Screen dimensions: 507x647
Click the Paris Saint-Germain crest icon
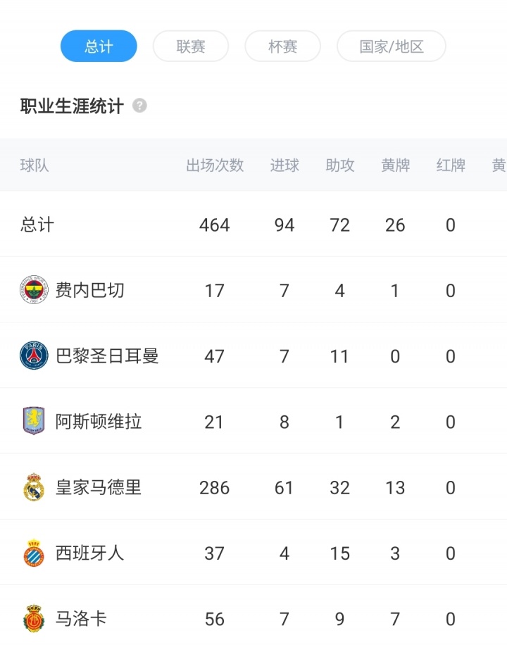coord(33,356)
